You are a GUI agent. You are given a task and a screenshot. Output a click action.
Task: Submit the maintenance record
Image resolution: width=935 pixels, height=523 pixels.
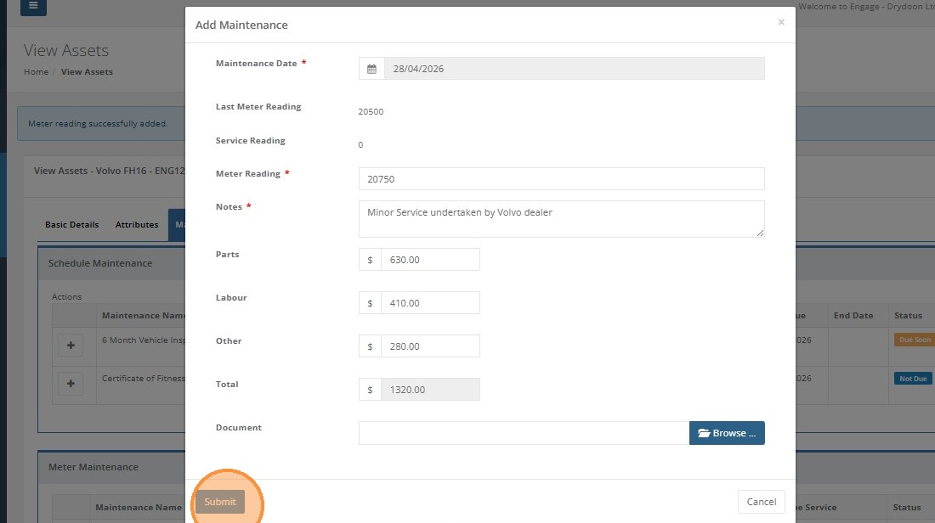tap(220, 502)
